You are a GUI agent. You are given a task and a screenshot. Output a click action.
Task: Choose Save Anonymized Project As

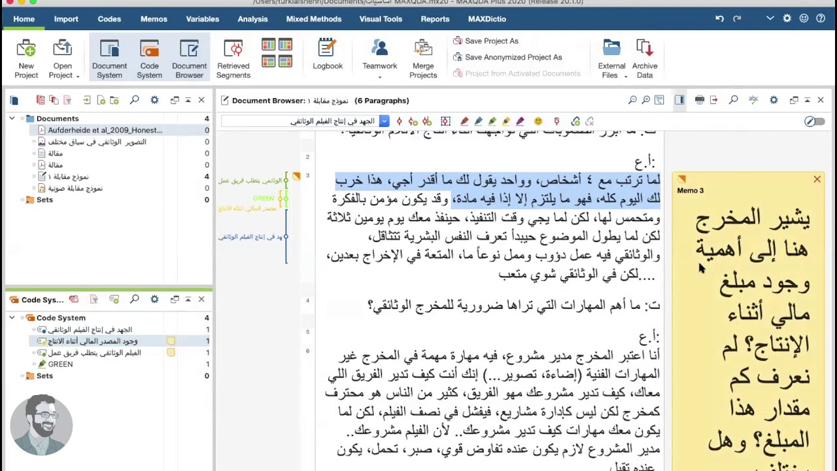[507, 57]
